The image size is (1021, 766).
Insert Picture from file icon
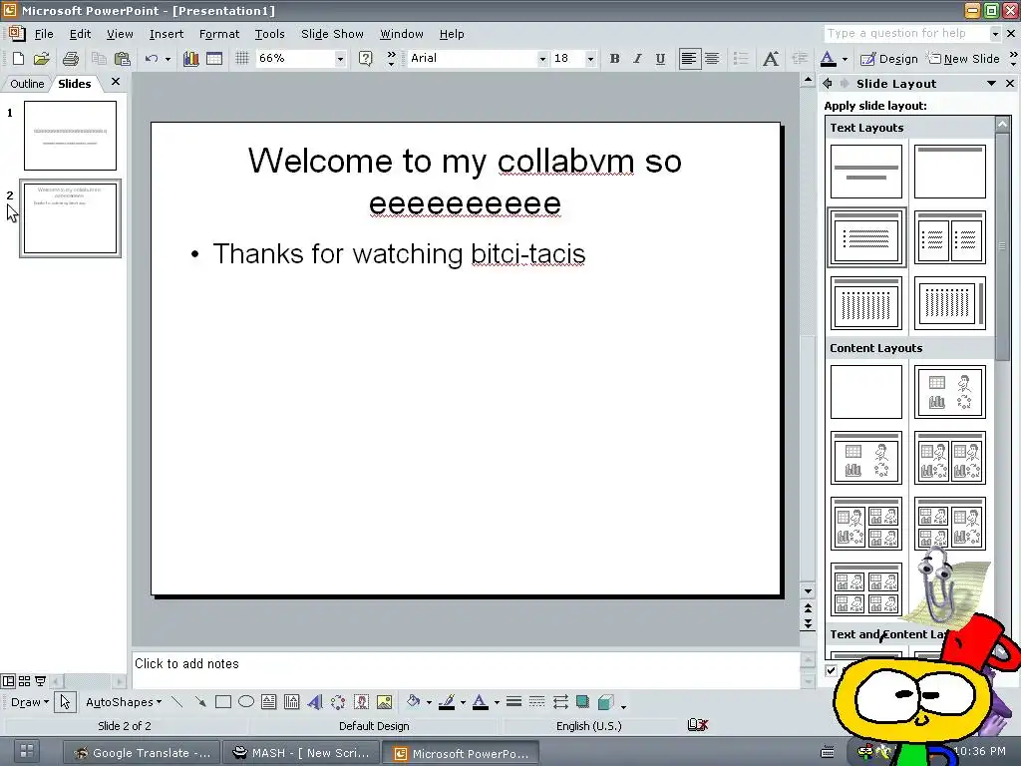[385, 701]
